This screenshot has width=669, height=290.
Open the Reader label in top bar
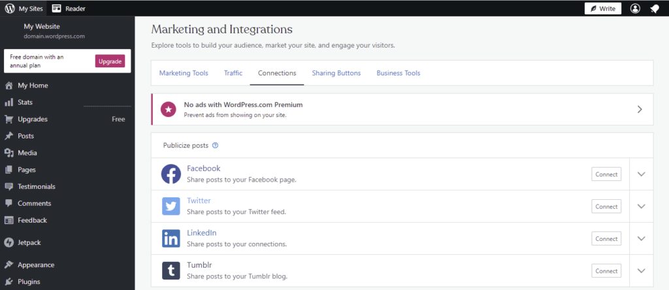76,8
